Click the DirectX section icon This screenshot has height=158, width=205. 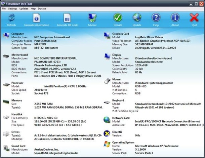click(x=107, y=133)
